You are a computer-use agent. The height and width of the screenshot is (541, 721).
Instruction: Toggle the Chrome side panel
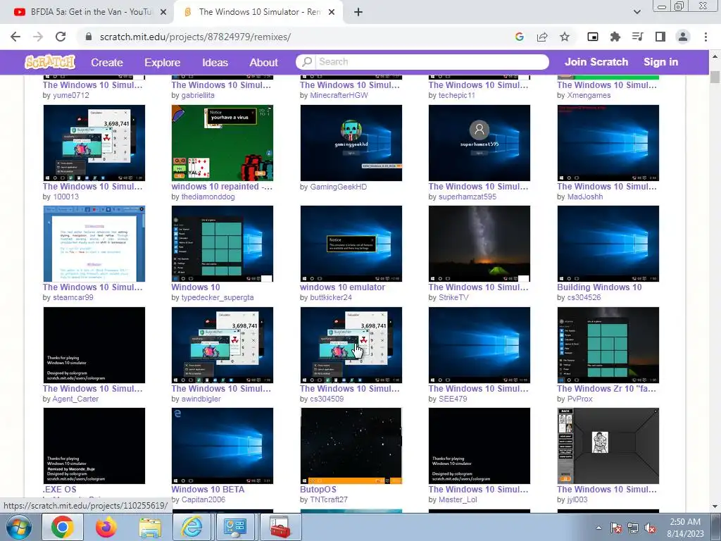(660, 37)
